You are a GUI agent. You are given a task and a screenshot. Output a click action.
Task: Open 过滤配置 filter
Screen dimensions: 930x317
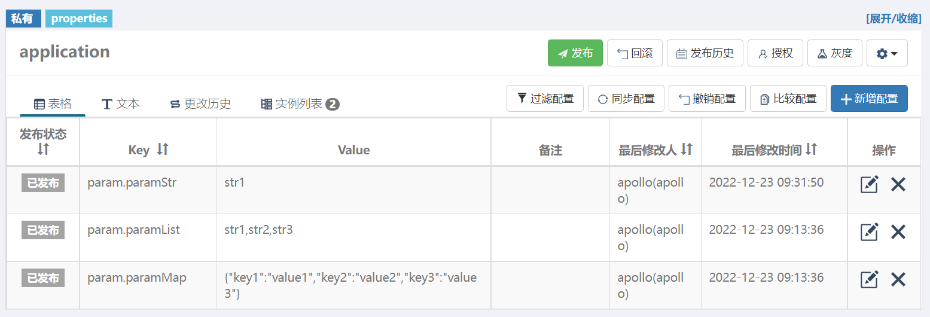(545, 99)
